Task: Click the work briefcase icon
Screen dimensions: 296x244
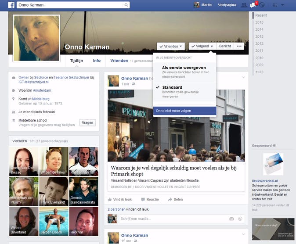Action: coord(14,78)
